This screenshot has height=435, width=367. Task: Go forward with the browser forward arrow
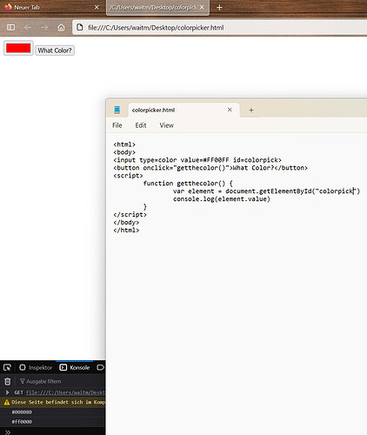pyautogui.click(x=44, y=27)
